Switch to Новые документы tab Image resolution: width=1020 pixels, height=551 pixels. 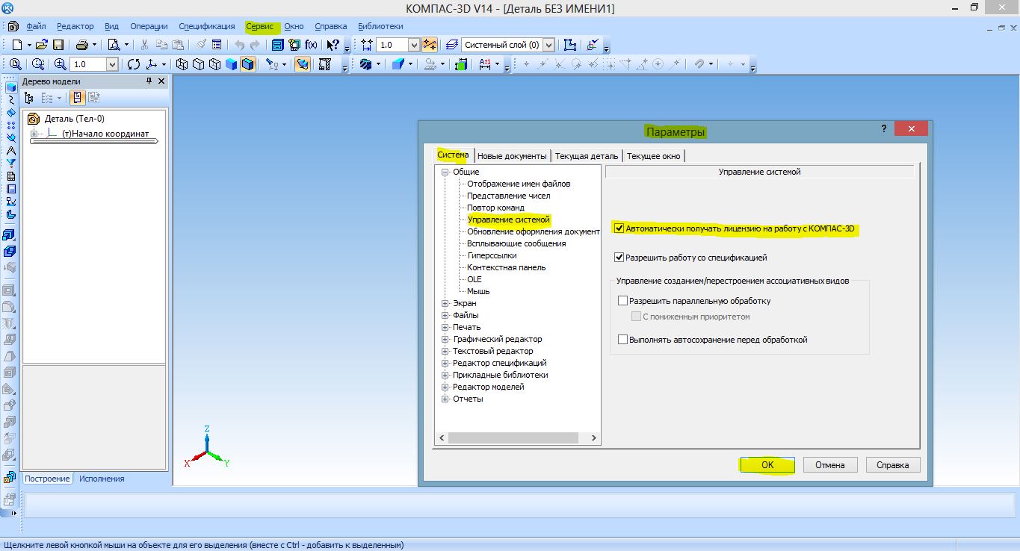[x=512, y=156]
